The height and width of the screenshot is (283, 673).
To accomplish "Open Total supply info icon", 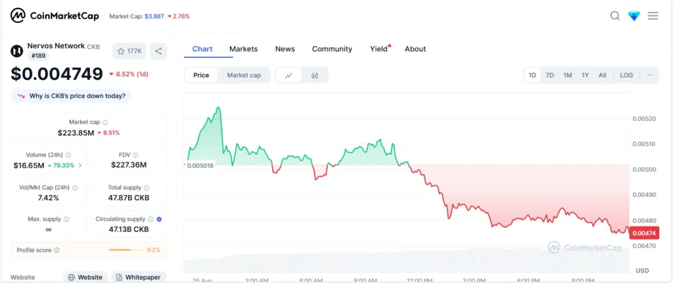I will 147,188.
